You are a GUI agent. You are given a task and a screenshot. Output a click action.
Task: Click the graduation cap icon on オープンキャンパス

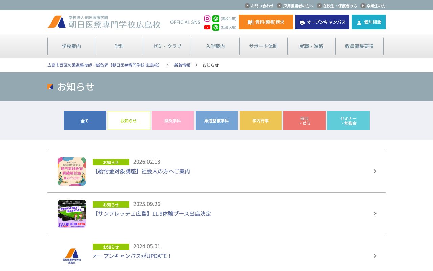click(302, 22)
